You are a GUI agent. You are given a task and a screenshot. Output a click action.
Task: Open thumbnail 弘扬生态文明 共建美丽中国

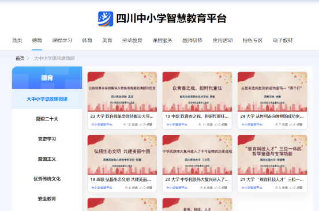click(122, 155)
